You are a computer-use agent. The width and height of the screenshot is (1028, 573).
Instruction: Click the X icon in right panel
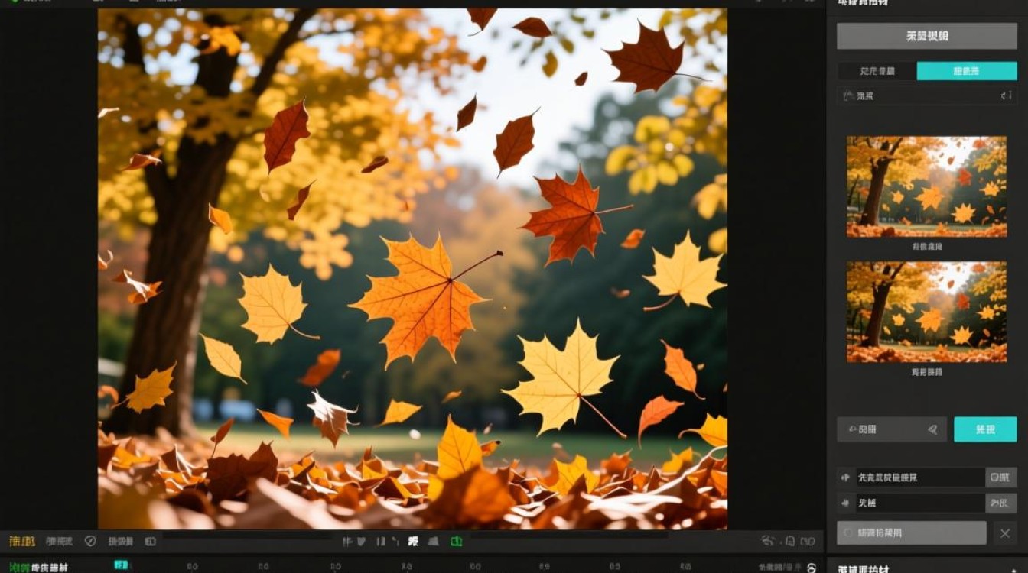pyautogui.click(x=1005, y=533)
